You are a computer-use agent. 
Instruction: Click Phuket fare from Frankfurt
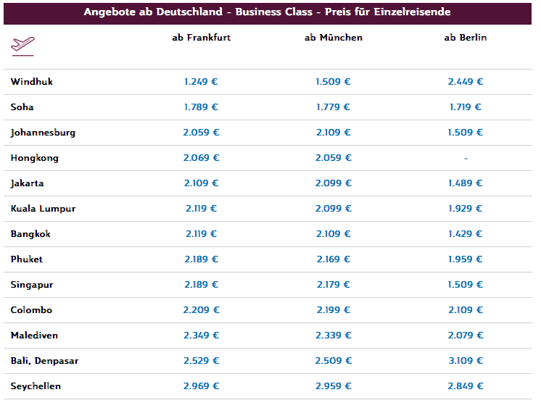[201, 259]
